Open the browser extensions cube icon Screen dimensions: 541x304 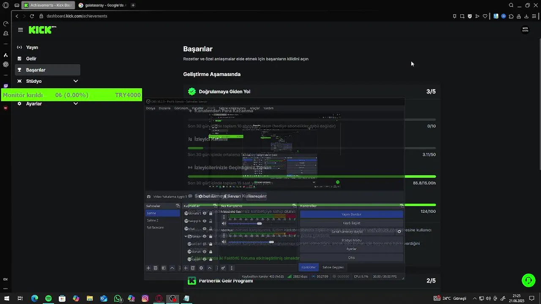pyautogui.click(x=511, y=16)
